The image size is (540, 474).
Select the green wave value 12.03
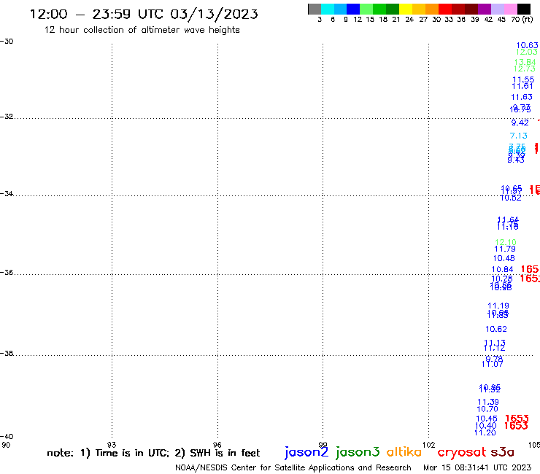pos(526,52)
